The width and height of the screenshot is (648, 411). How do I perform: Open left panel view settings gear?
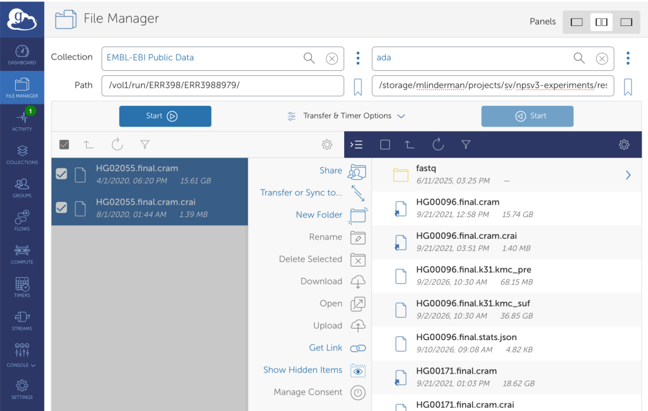pyautogui.click(x=327, y=144)
